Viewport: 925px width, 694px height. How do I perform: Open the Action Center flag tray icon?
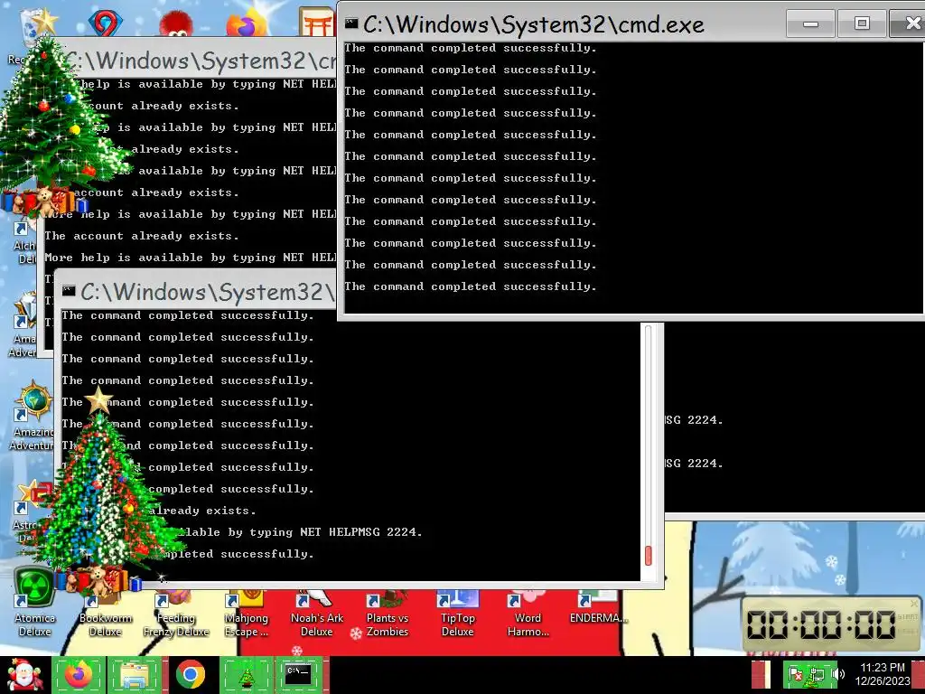[795, 674]
